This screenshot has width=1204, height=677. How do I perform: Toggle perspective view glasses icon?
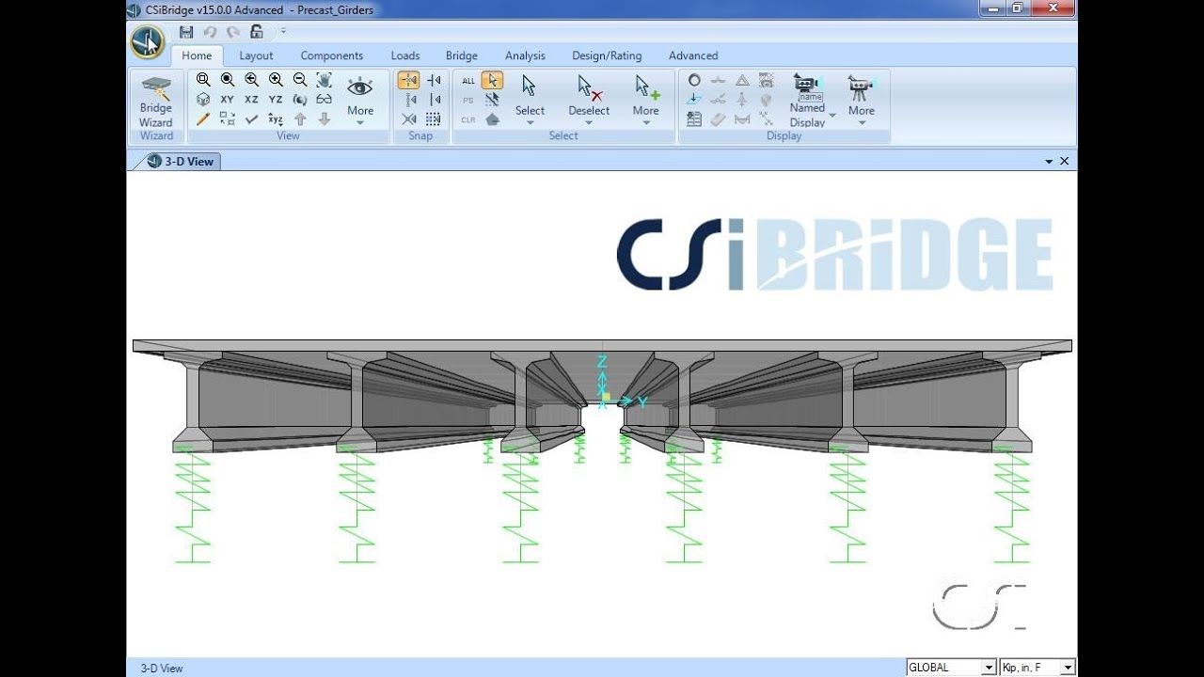coord(324,100)
